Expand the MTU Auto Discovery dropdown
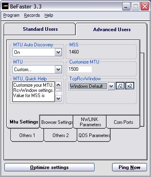Viewport: 151px width, 177px height. (58, 52)
